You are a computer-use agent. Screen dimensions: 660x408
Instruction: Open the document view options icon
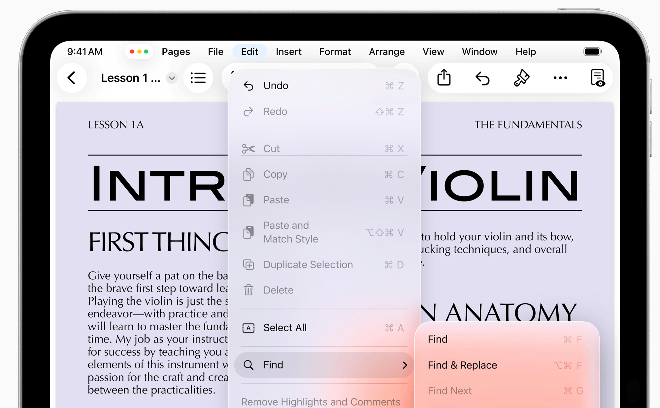[598, 78]
